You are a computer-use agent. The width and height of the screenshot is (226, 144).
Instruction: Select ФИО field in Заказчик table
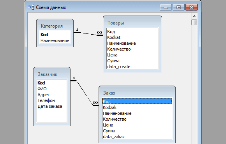52,89
